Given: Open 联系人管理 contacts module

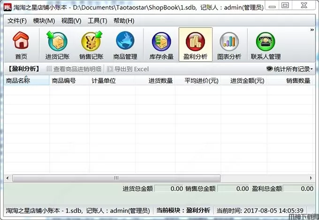Looking at the screenshot, I should [266, 45].
